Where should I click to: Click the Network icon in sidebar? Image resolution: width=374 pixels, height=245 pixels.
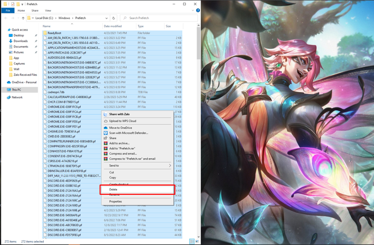click(9, 97)
